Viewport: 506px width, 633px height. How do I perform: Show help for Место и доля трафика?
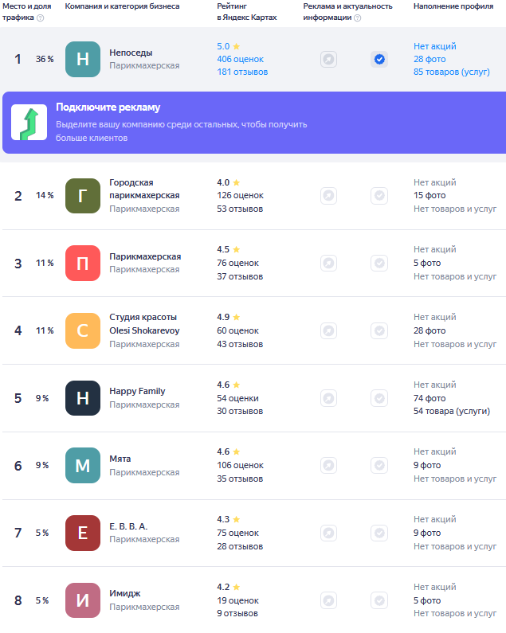[41, 18]
